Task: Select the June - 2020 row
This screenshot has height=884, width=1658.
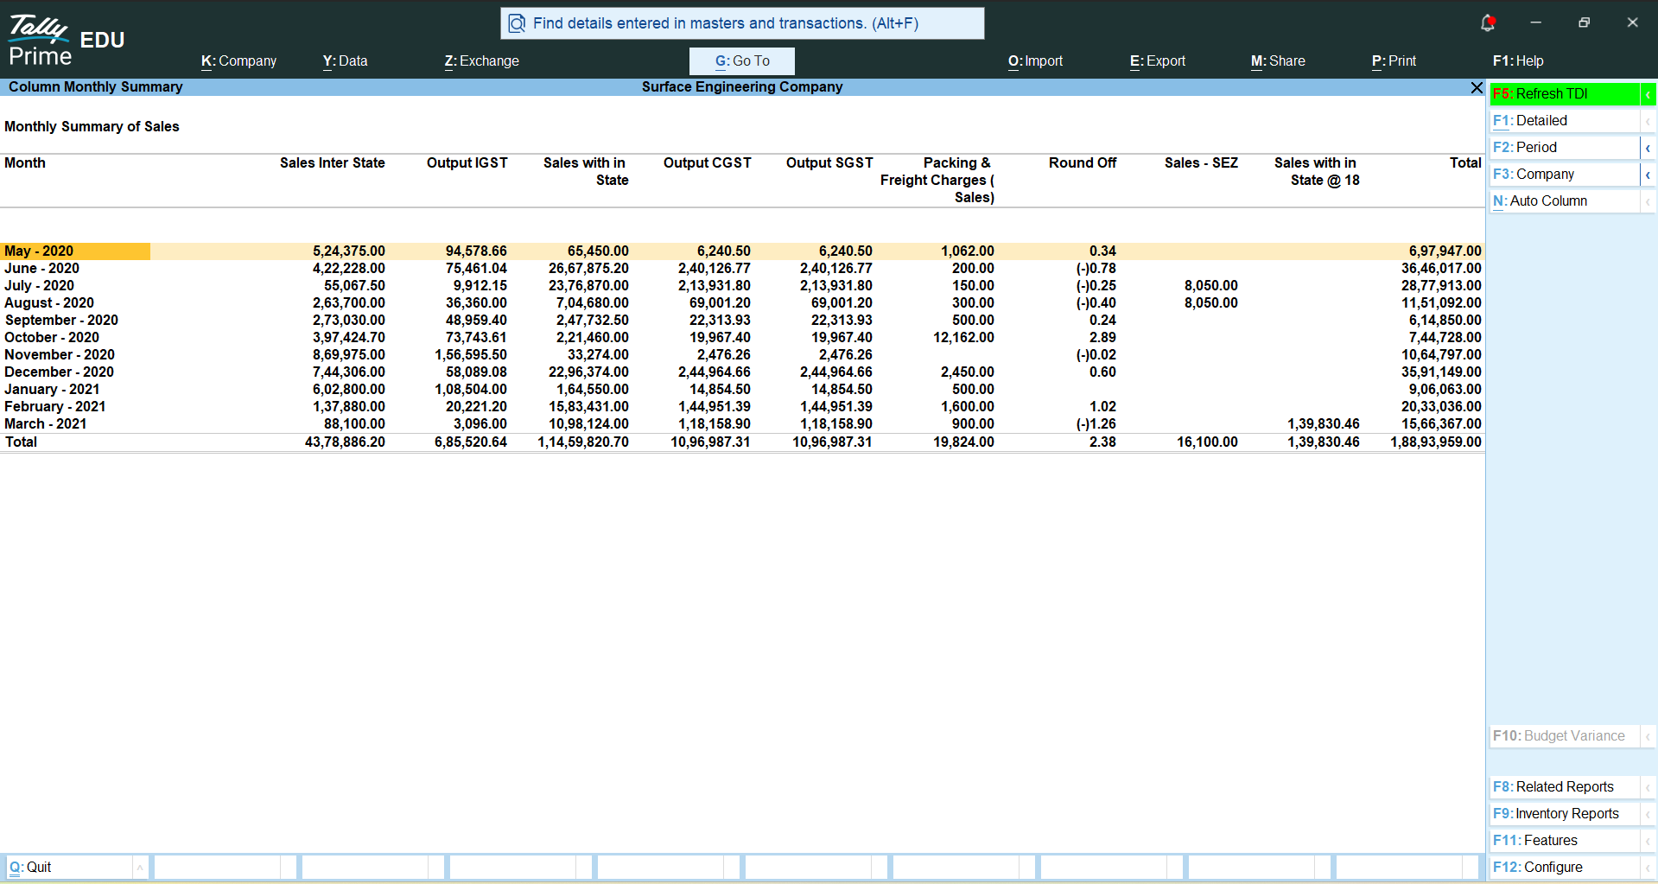Action: (742, 269)
